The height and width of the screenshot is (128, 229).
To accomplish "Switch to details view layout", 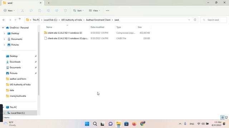I will coord(222,117).
